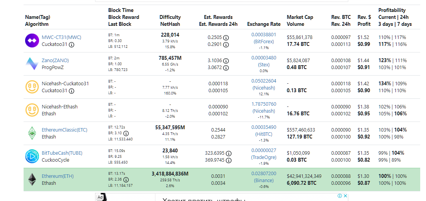This screenshot has width=426, height=201.
Task: Open the HitBTC exchange link
Action: (264, 134)
